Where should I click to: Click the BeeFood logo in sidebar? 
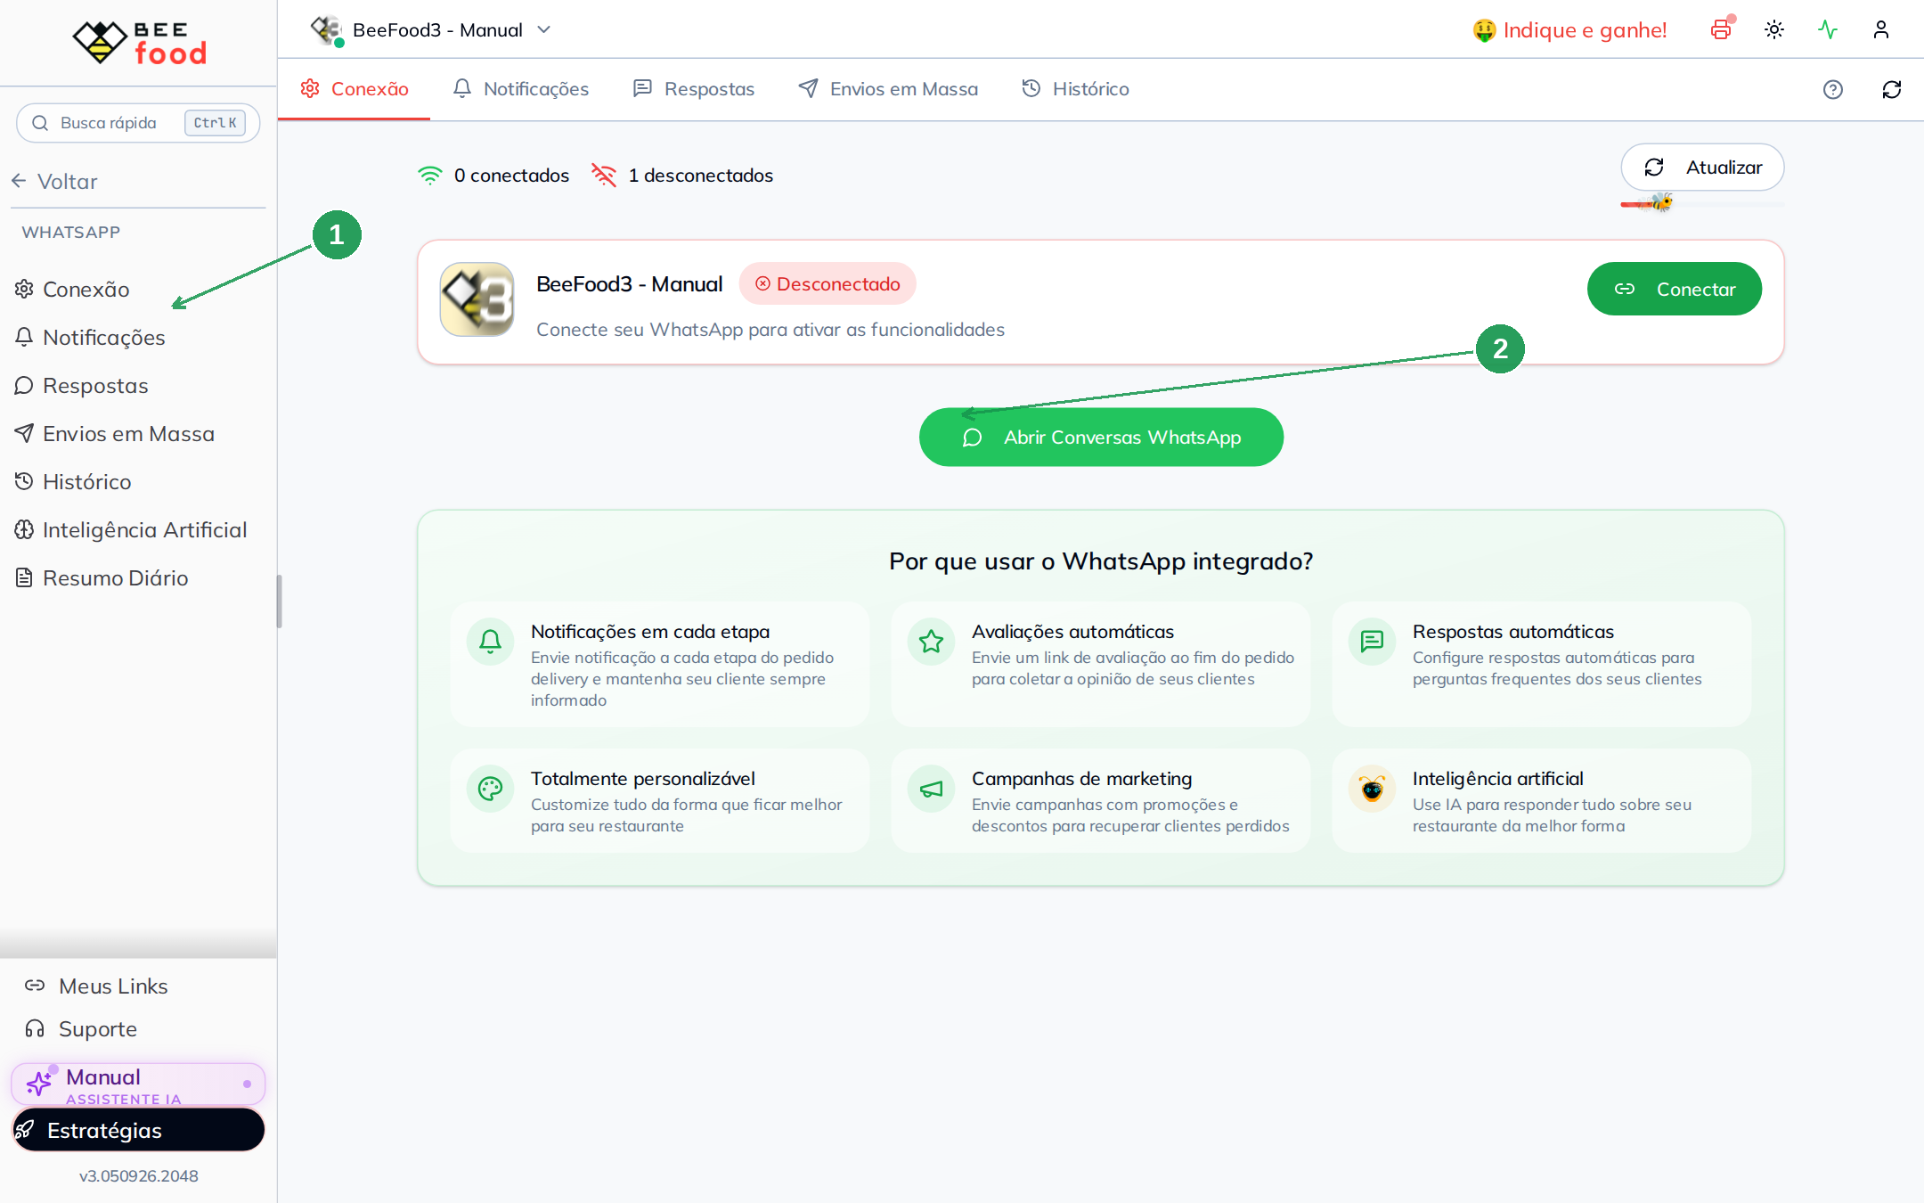(139, 42)
